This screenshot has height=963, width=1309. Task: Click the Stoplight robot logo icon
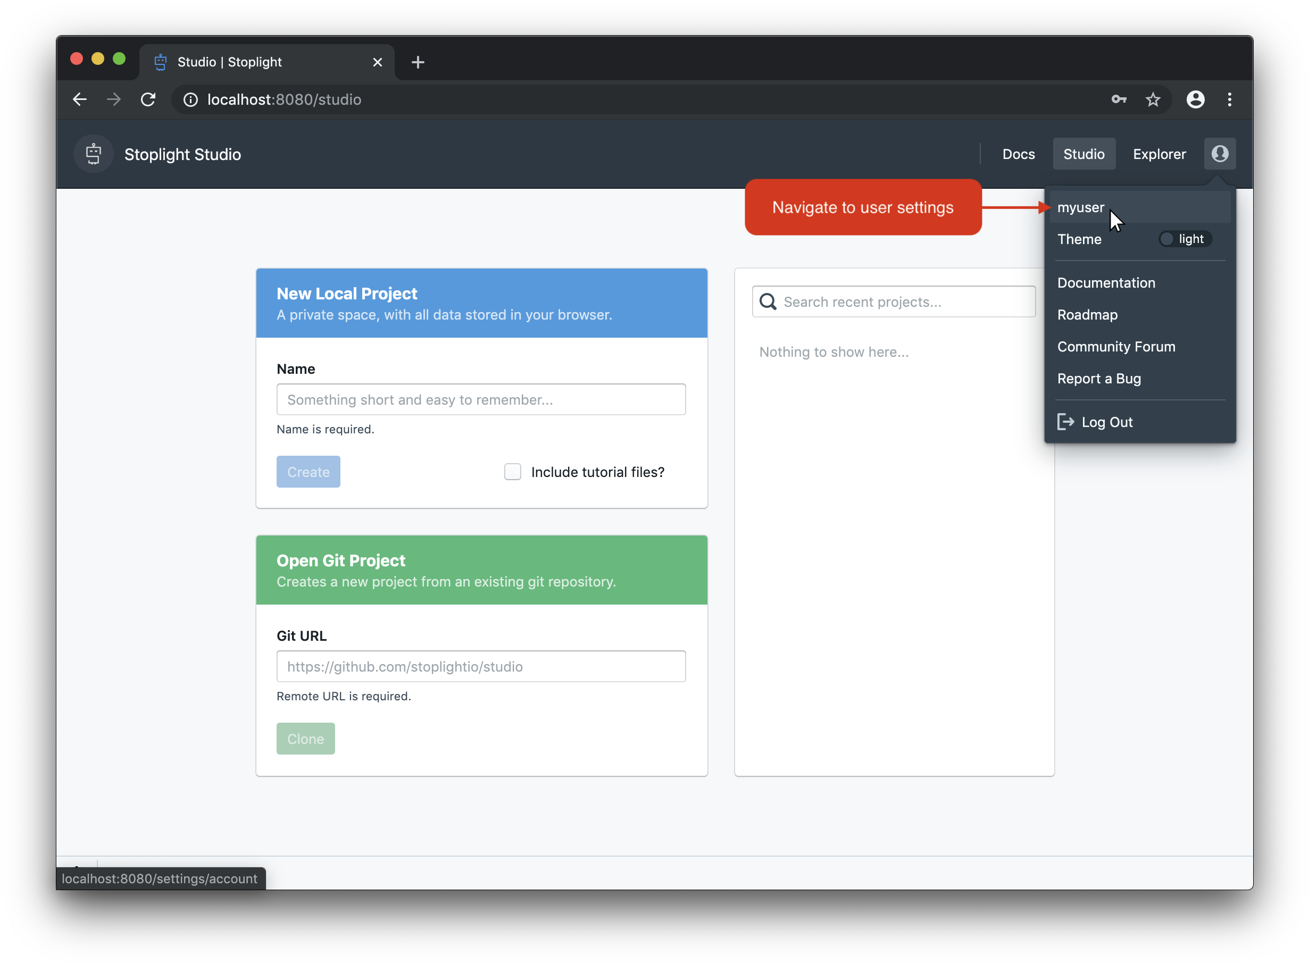point(93,154)
